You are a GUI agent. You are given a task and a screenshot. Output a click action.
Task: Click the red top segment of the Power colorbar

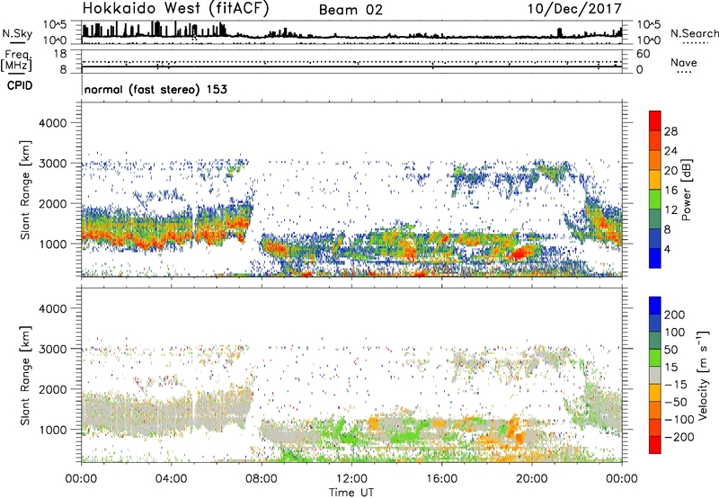pos(655,120)
